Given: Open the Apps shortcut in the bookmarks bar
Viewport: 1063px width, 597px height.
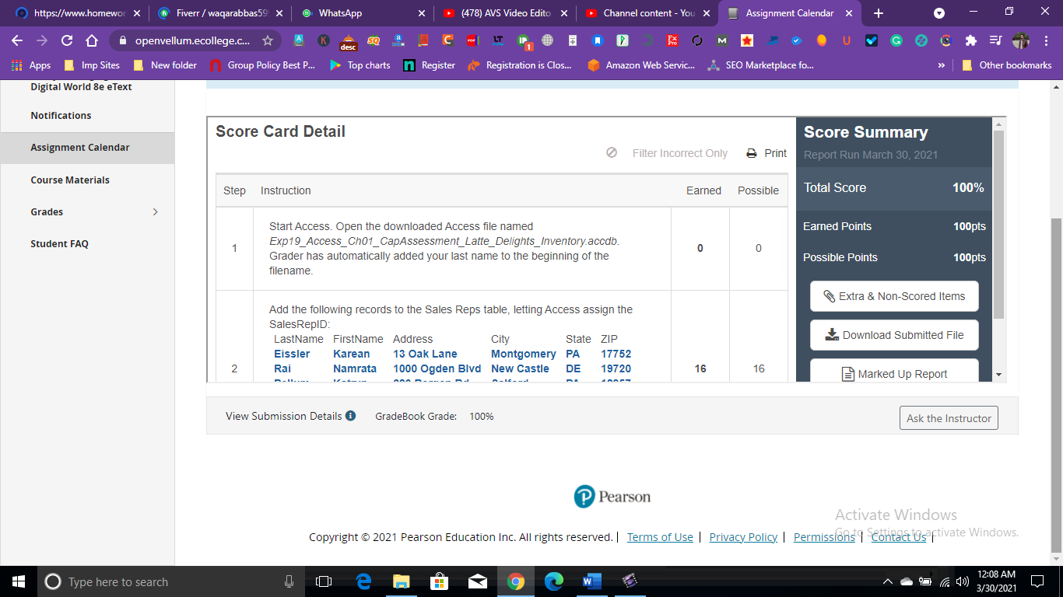Looking at the screenshot, I should coord(31,65).
